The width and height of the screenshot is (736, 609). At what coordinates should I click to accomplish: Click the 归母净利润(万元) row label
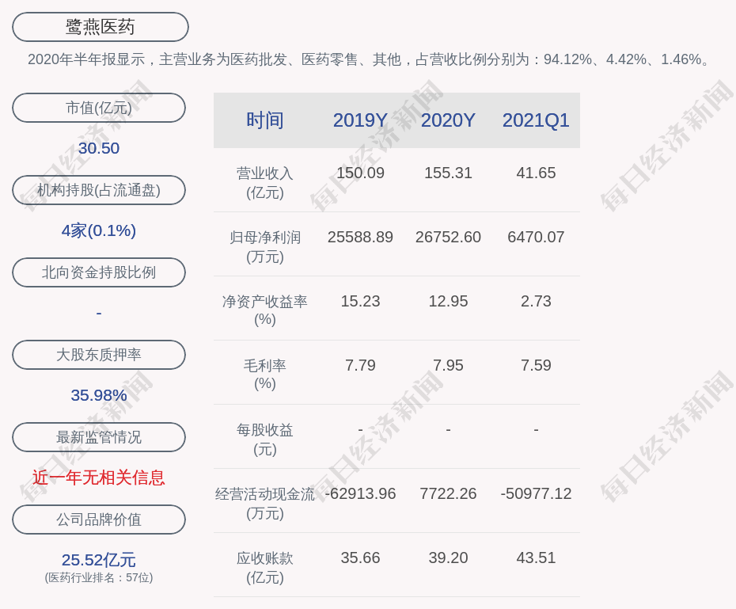coord(265,247)
